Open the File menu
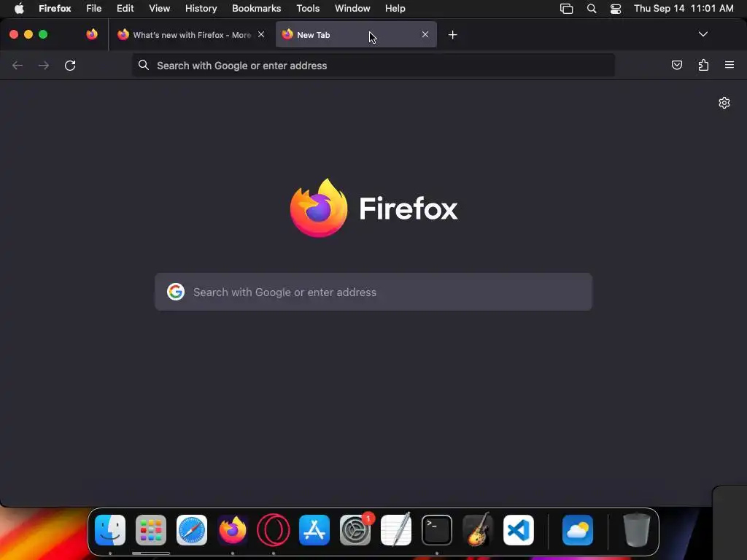The height and width of the screenshot is (560, 747). pos(94,9)
